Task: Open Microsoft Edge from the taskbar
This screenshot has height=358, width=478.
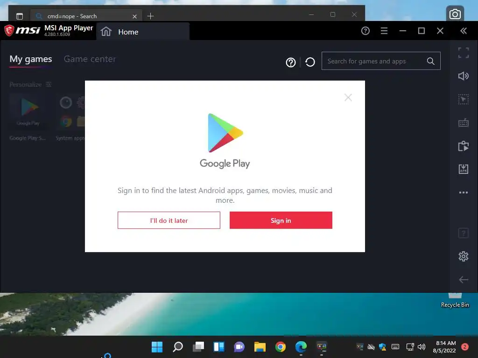Action: pyautogui.click(x=301, y=346)
